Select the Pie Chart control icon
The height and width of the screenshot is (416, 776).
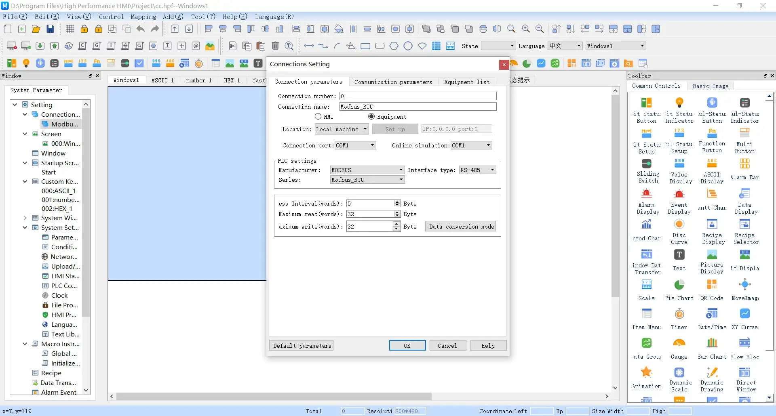click(x=679, y=285)
